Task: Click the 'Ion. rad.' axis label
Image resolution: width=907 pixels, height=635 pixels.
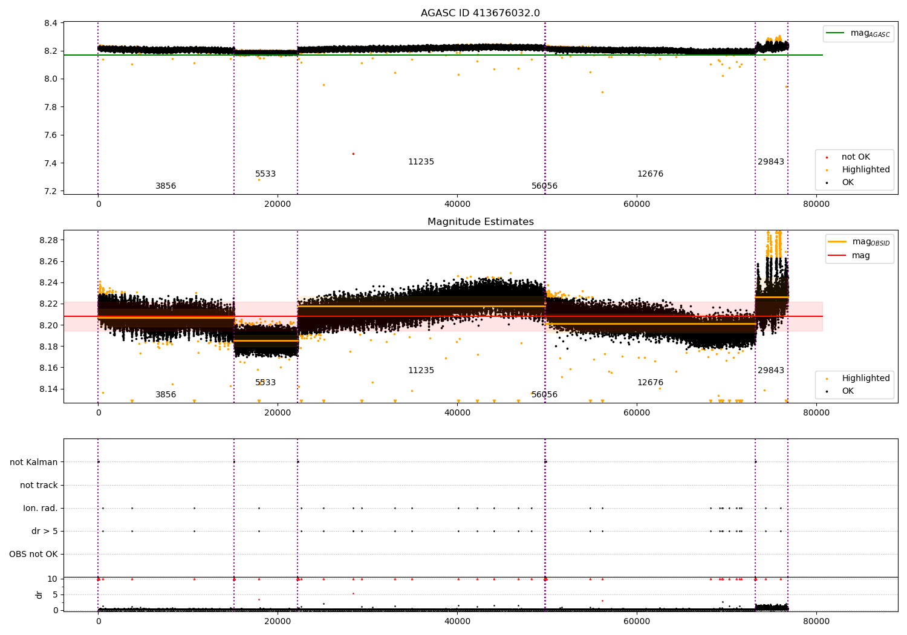Action: coord(41,508)
